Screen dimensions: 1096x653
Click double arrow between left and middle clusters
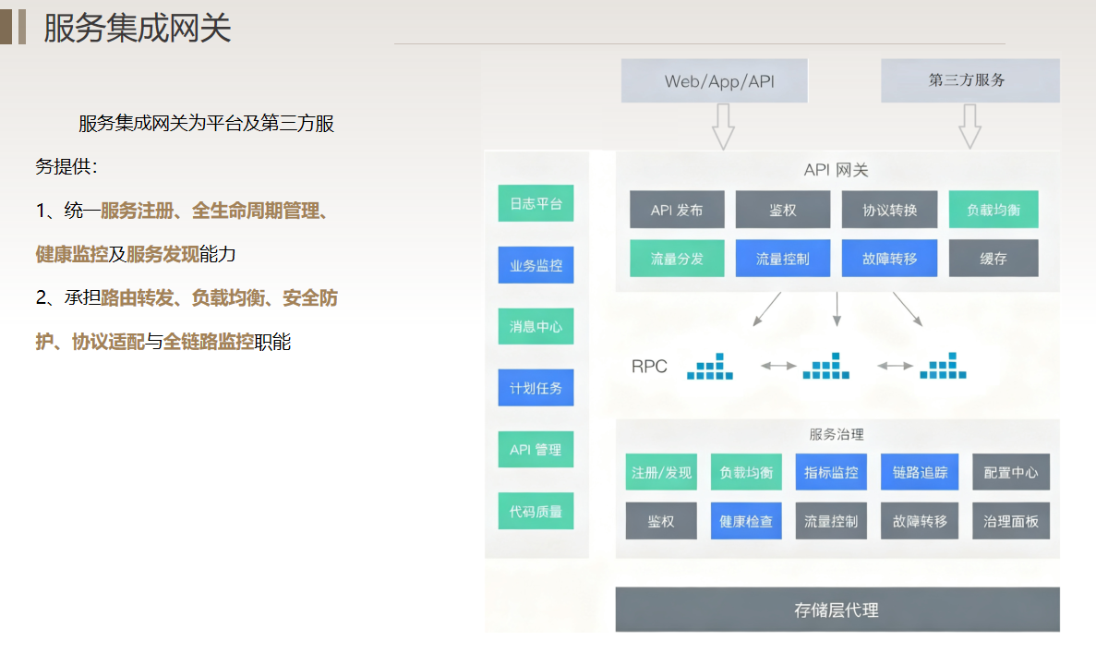[778, 367]
